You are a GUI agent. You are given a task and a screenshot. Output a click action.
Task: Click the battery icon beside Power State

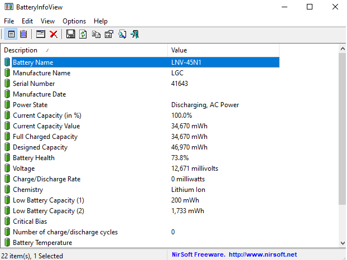7,105
